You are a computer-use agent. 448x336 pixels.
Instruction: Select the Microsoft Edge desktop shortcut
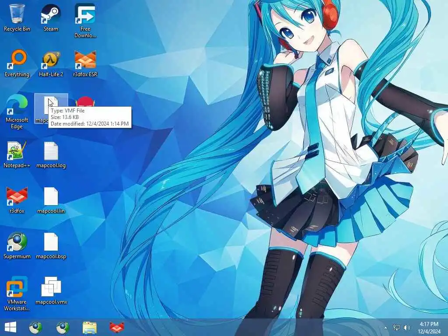coord(17,112)
